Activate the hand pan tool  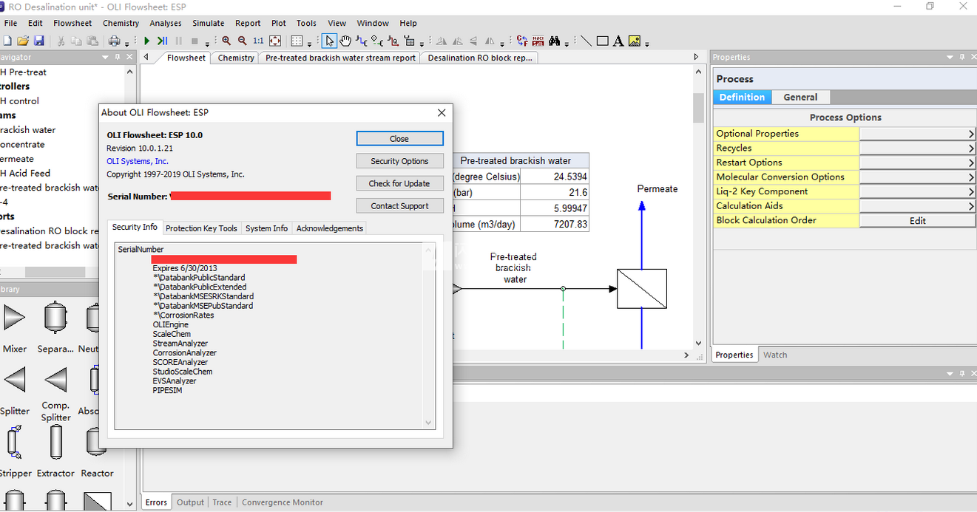pyautogui.click(x=345, y=41)
